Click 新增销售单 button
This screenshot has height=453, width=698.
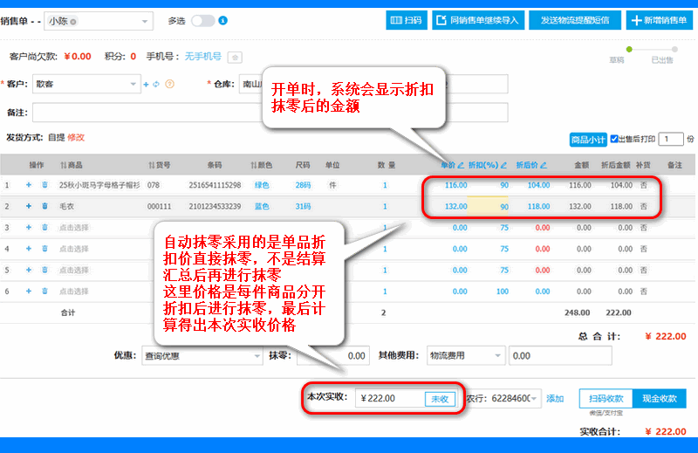(660, 20)
